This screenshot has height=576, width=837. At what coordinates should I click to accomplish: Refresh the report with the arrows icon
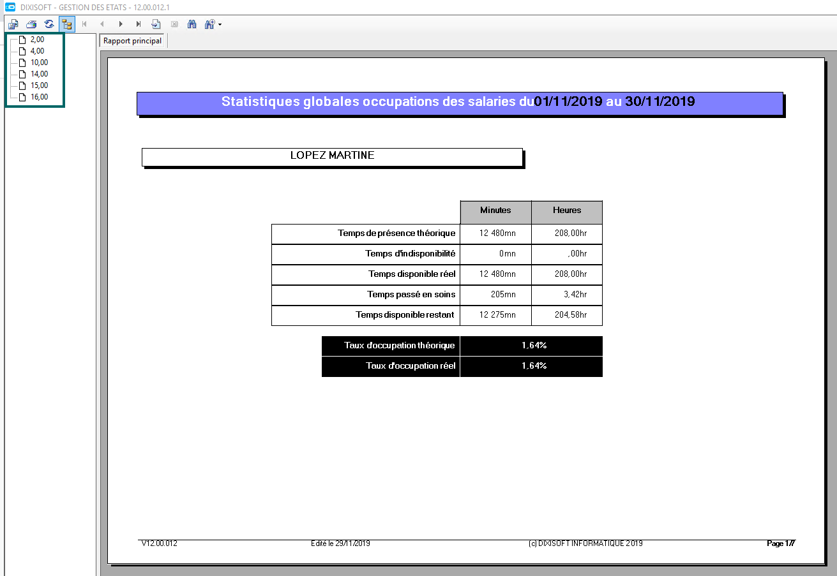49,24
